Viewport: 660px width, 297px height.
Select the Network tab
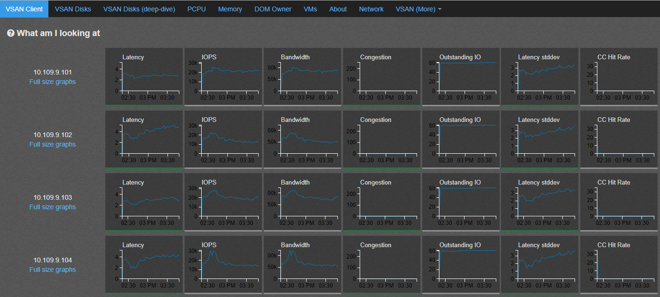(371, 9)
